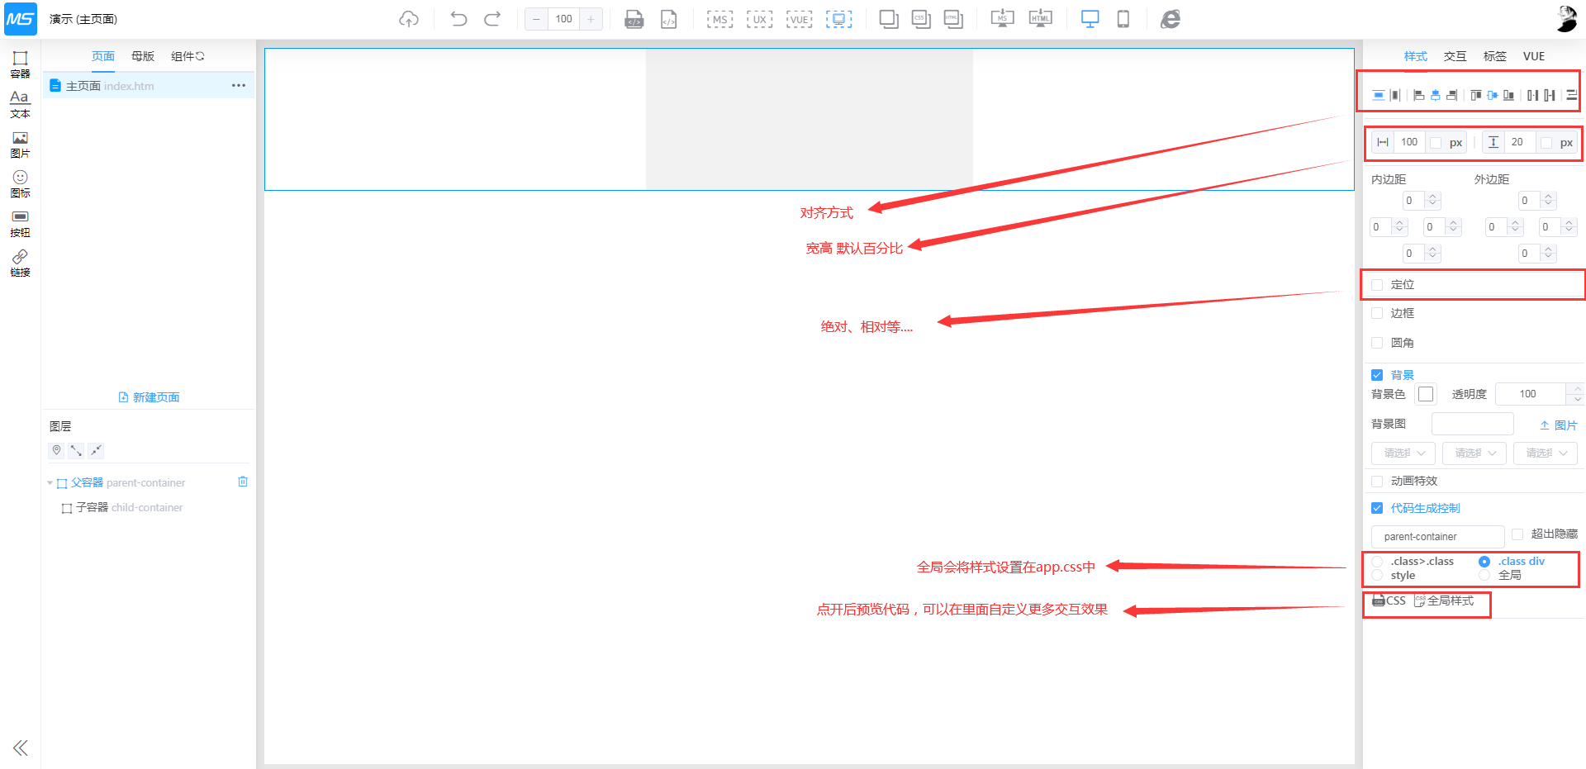
Task: Switch to mobile phone preview icon
Action: point(1123,19)
